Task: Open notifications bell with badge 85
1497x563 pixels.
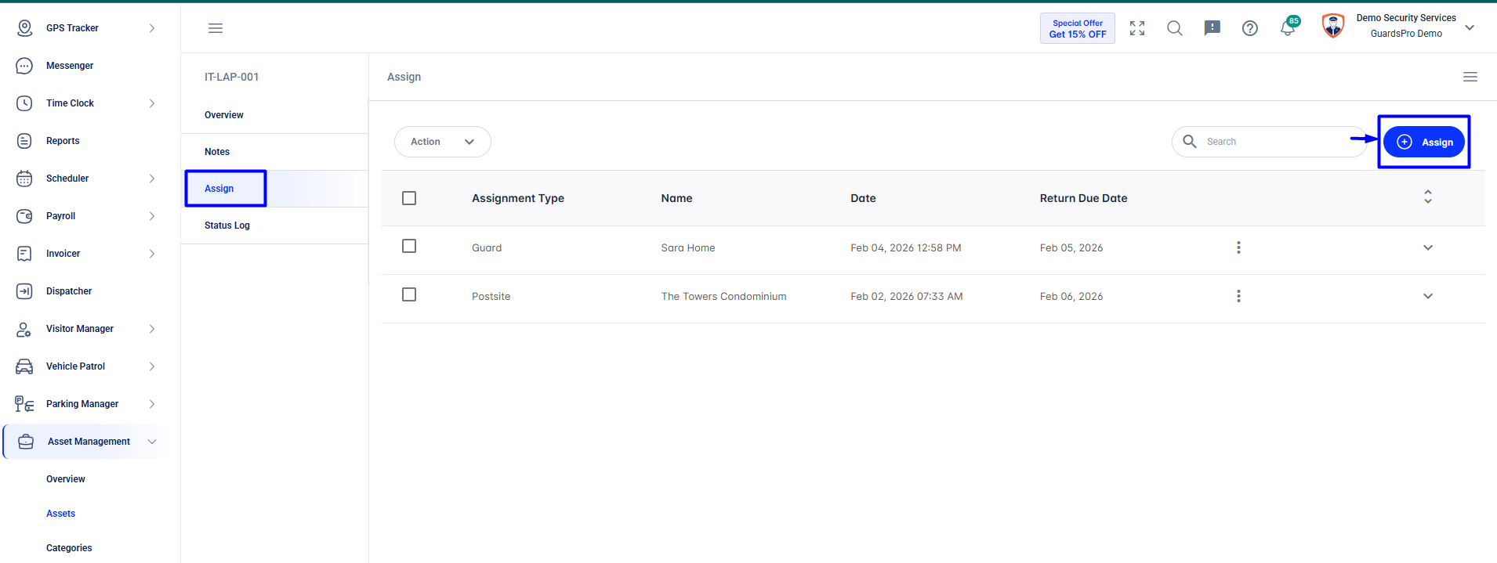Action: [1288, 28]
